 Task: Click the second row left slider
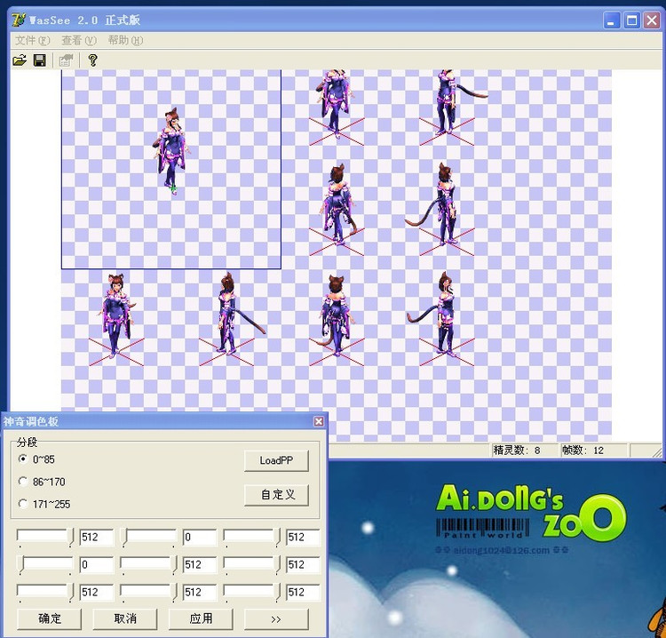45,565
